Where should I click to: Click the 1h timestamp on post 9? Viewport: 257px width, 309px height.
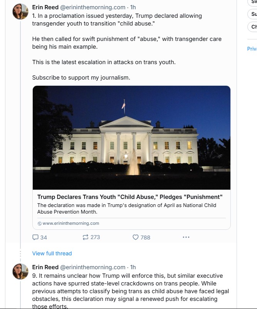133,267
